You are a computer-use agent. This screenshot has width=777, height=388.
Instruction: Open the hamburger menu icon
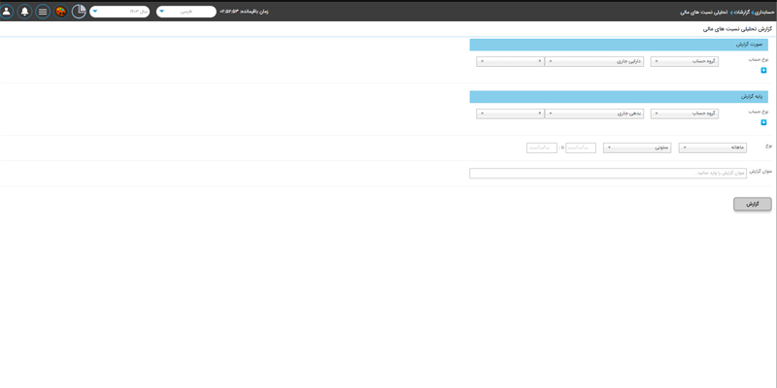[43, 12]
